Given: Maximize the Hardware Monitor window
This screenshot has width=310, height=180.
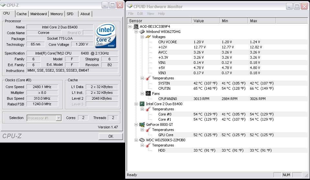Looking at the screenshot, I should pos(297,6).
